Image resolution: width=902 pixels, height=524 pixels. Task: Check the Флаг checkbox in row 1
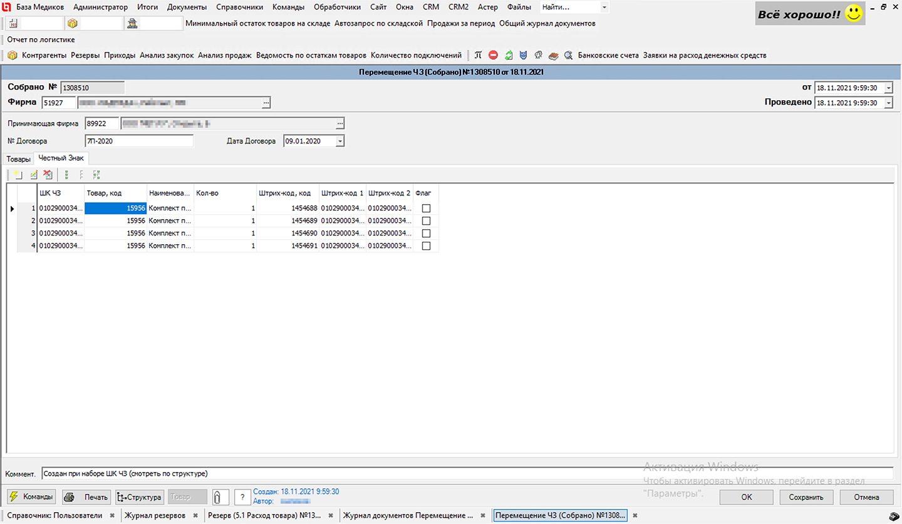(x=426, y=208)
